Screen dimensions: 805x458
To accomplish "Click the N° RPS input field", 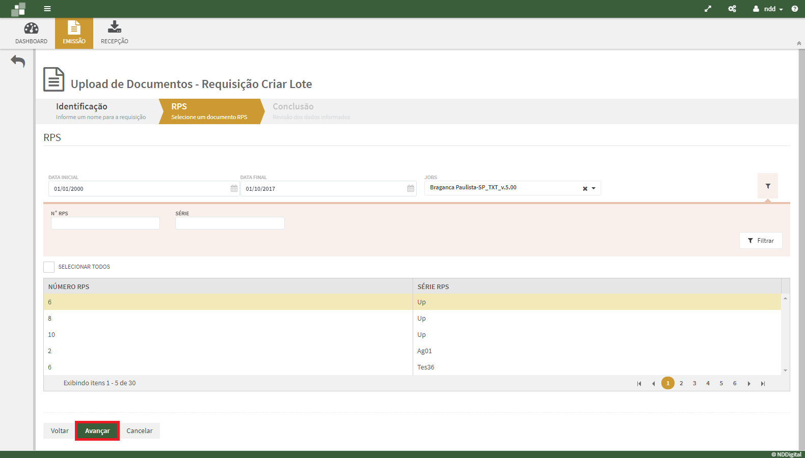I will click(x=105, y=223).
